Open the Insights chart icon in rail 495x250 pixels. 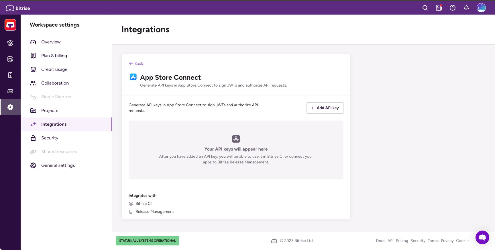pyautogui.click(x=10, y=91)
